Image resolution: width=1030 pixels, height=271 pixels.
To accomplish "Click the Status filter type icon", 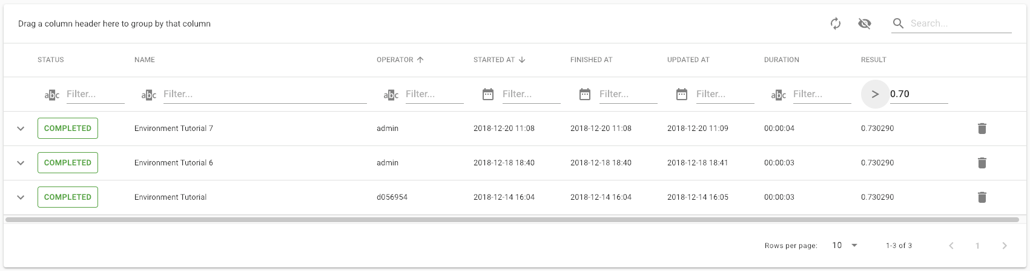I will [x=52, y=95].
